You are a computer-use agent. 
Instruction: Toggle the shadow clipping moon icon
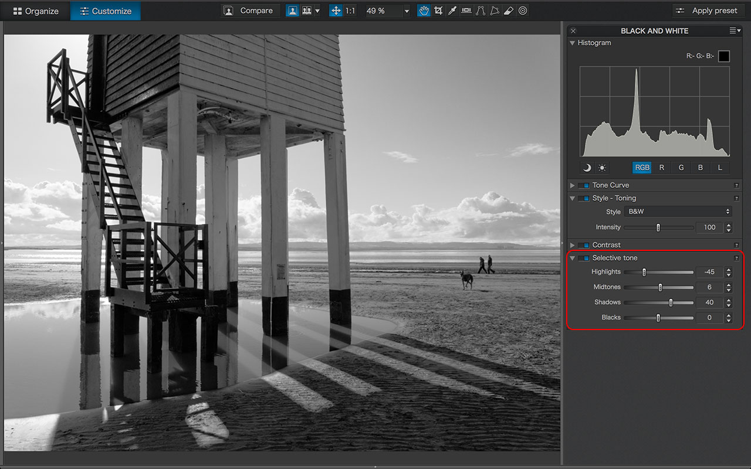tap(587, 168)
